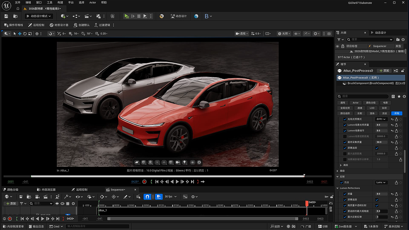The image size is (409, 230).
Task: Open the 动态设计模式 mode dropdown
Action: click(38, 16)
